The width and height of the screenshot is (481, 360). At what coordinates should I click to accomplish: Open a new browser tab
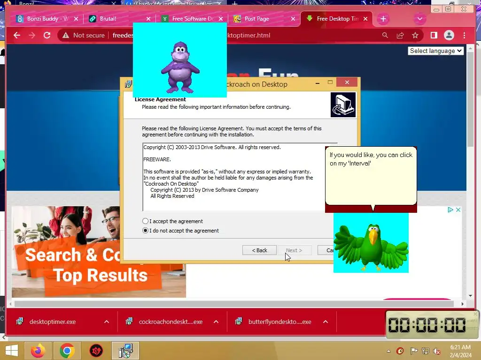pyautogui.click(x=383, y=19)
